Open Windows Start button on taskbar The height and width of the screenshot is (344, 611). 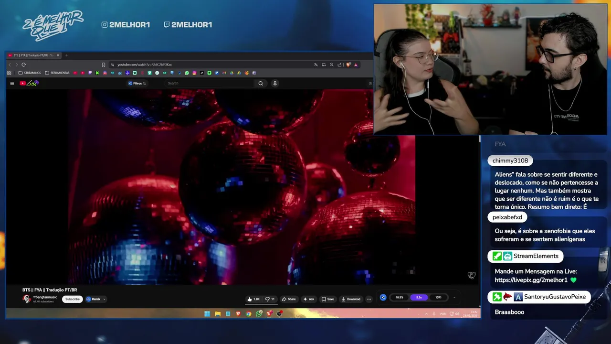(x=207, y=314)
